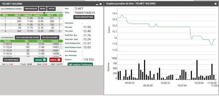219x96 pixels.
Task: Open the NEWS section
Action: tap(43, 9)
